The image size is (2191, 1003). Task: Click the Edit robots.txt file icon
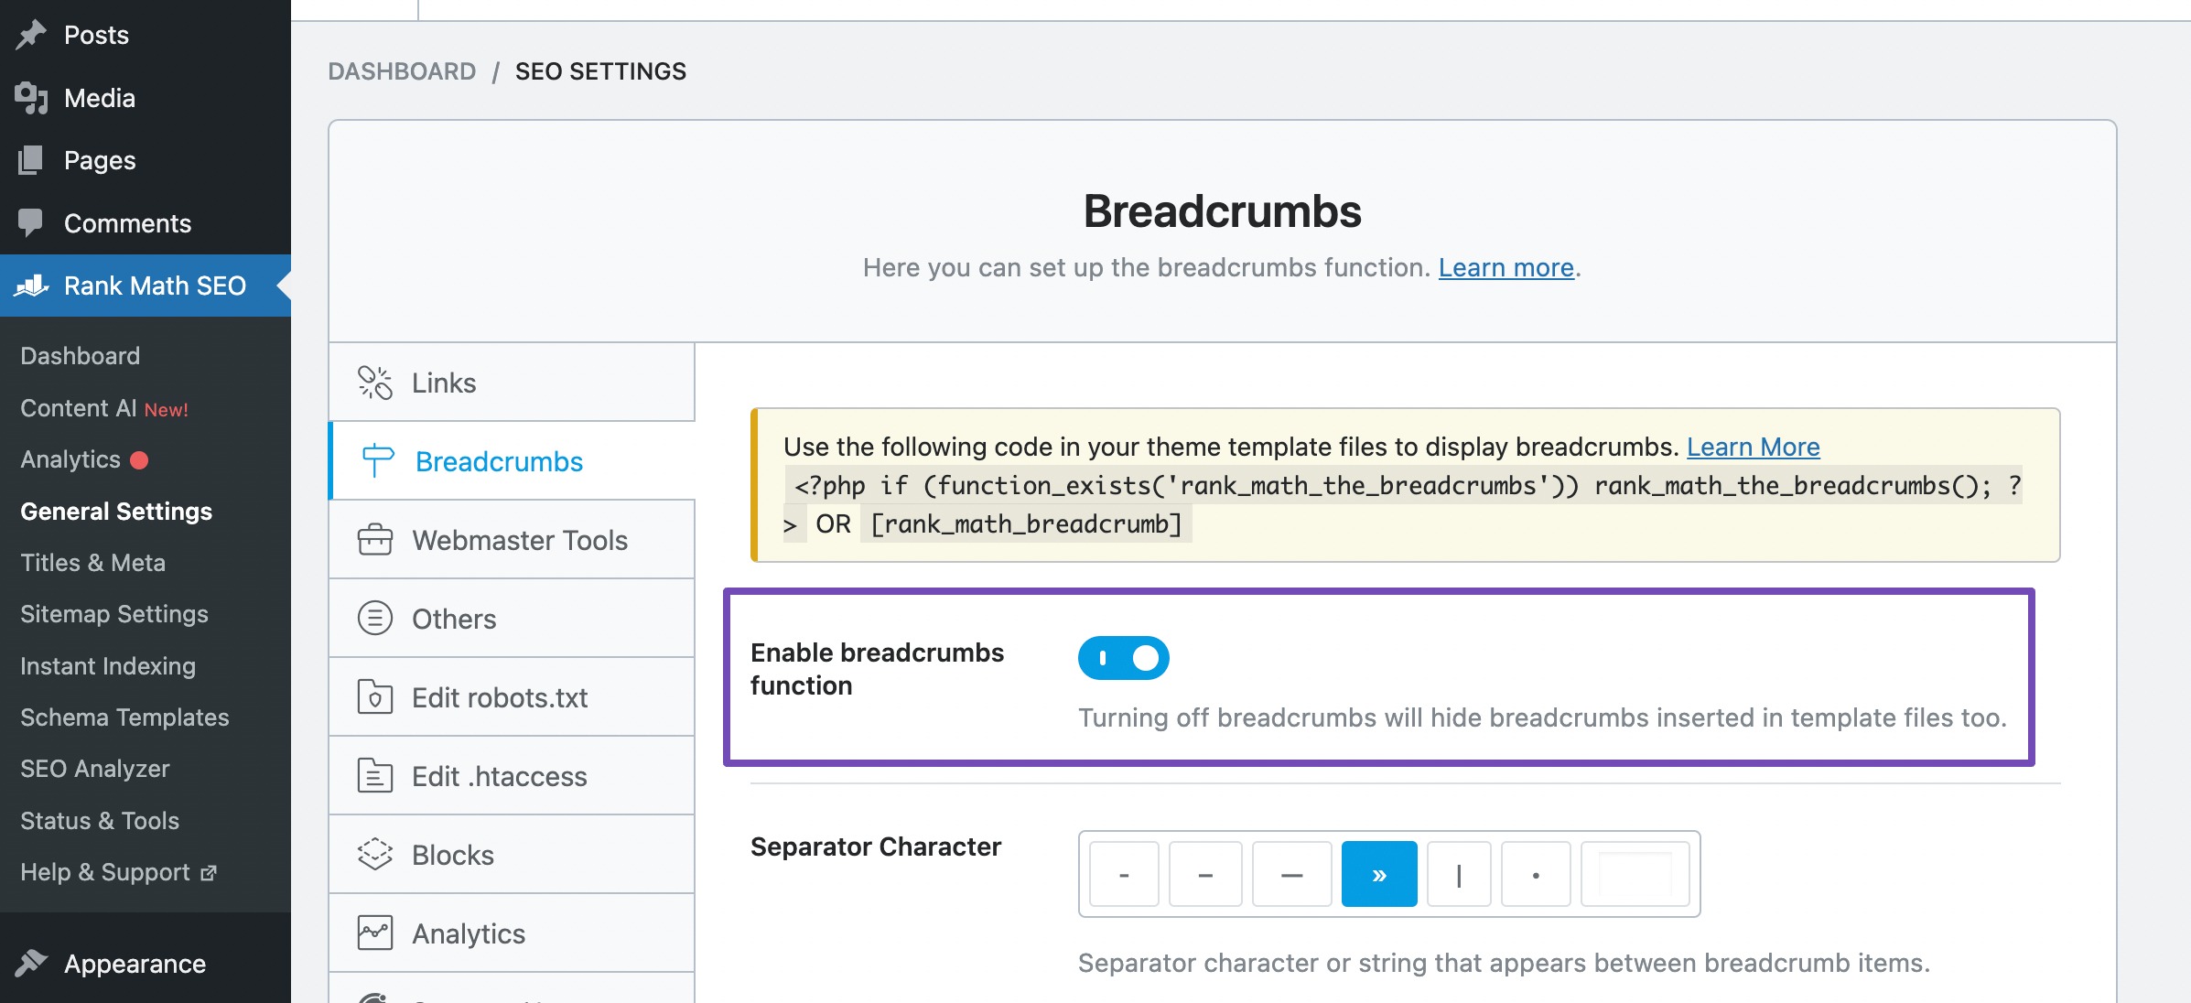(375, 696)
